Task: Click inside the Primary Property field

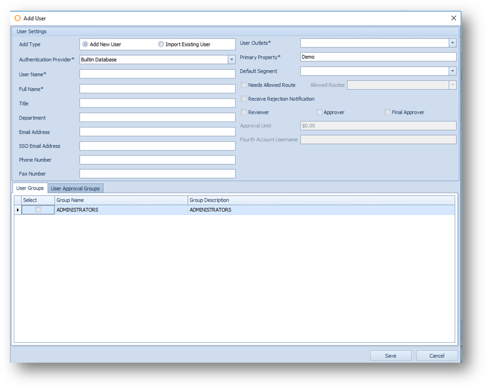Action: (378, 56)
